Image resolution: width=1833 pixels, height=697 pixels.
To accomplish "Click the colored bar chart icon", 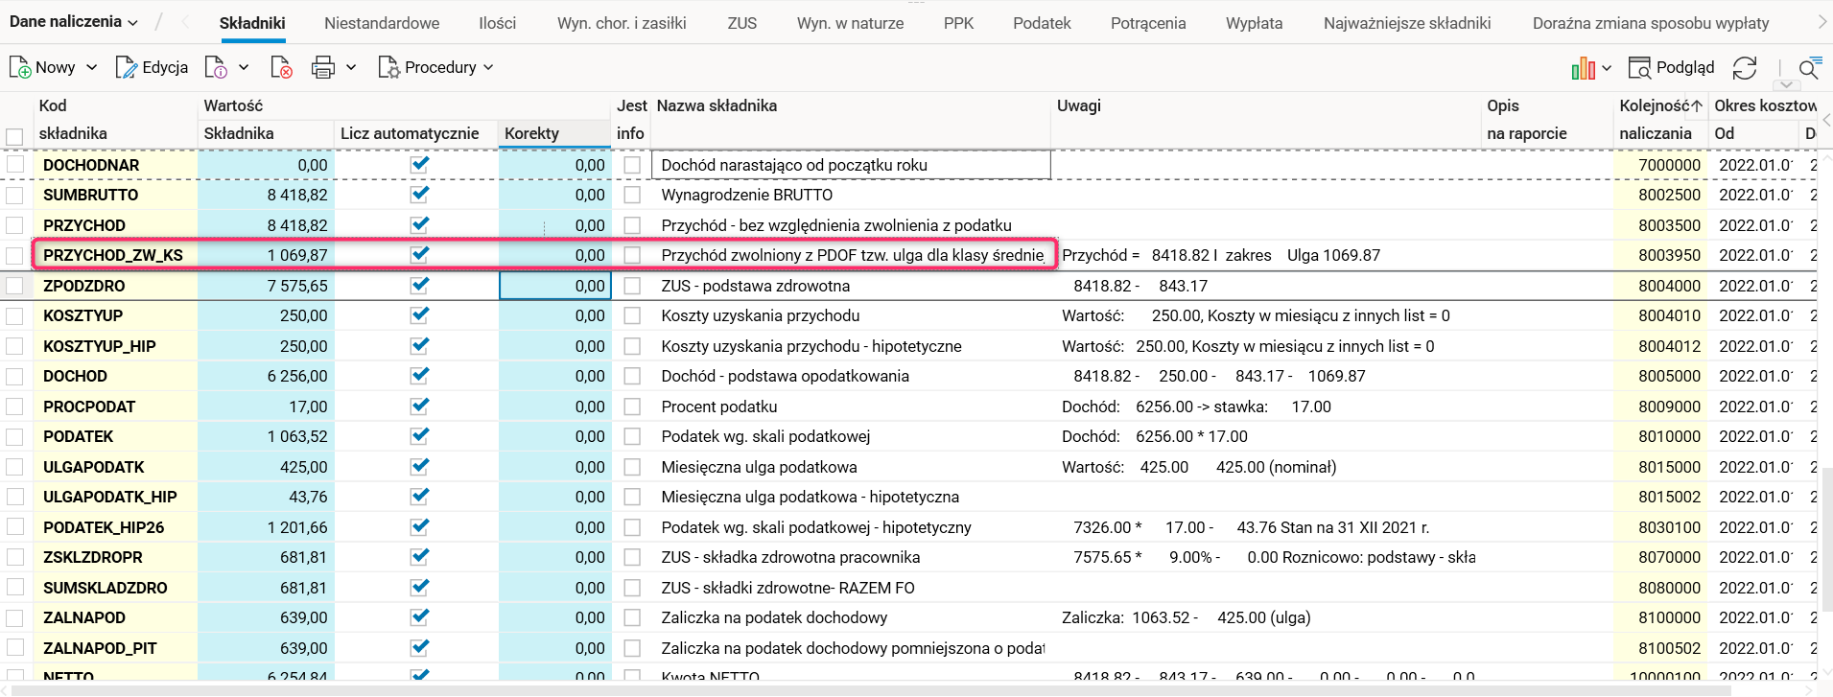I will pyautogui.click(x=1583, y=68).
